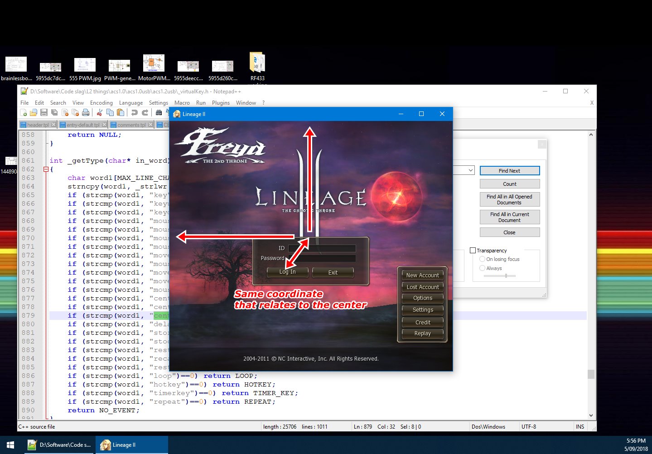Open the File menu in Notepad++
Viewport: 652px width, 454px height.
[24, 103]
